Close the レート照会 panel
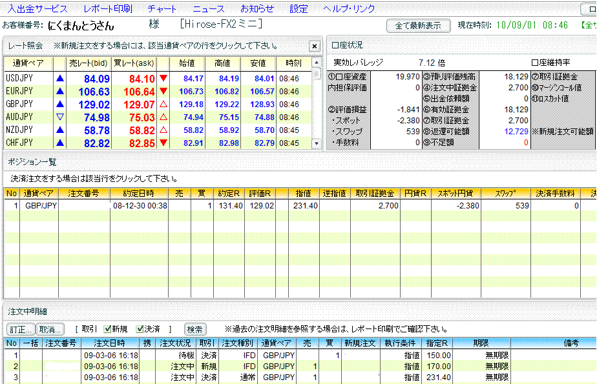This screenshot has width=597, height=384. pyautogui.click(x=314, y=46)
